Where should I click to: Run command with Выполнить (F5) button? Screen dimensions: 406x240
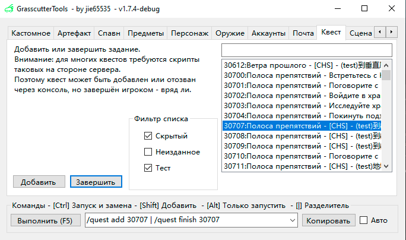pyautogui.click(x=45, y=220)
